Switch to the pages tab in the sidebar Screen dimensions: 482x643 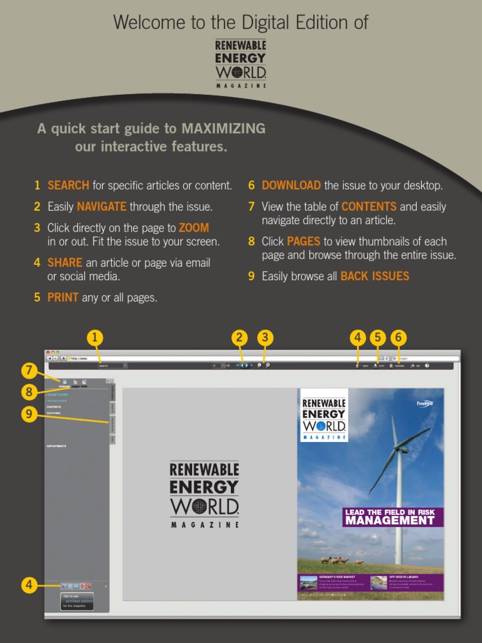pos(75,384)
